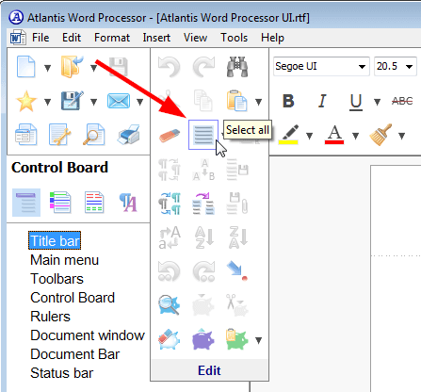
Task: Click the green piggy bank paste icon
Action: click(x=236, y=339)
